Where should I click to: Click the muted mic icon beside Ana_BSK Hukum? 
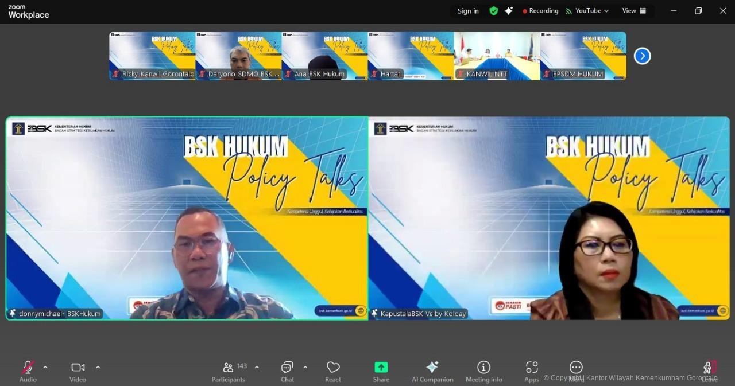[288, 74]
